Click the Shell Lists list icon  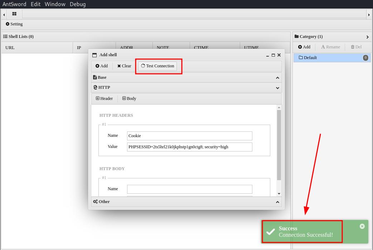[x=5, y=37]
